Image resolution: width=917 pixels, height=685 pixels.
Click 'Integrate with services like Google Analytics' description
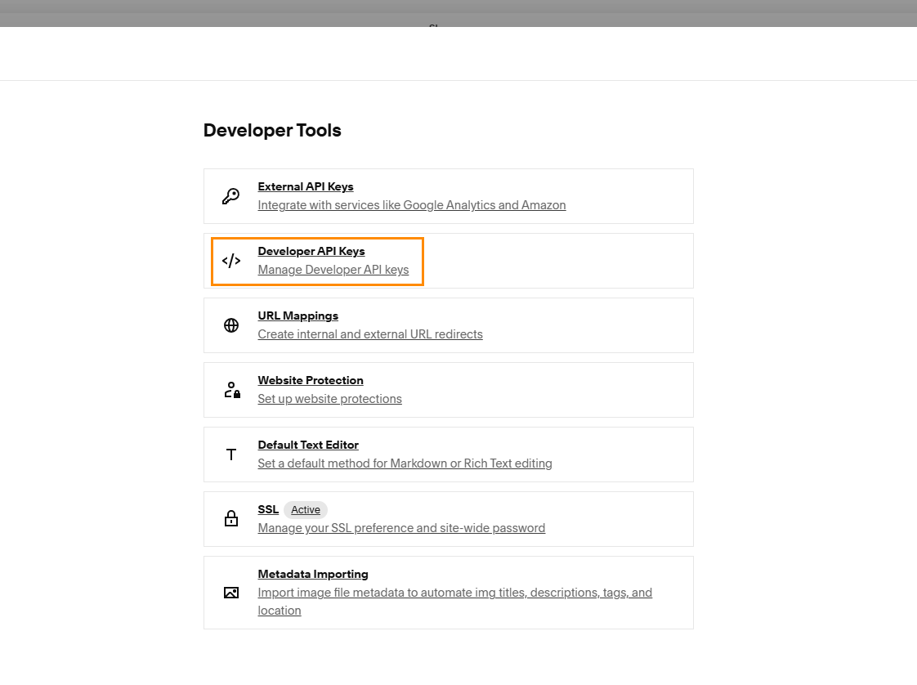411,205
